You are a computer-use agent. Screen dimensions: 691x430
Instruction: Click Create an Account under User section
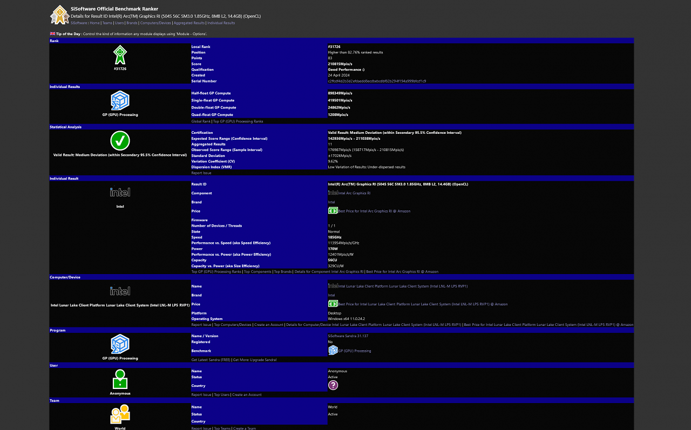(x=247, y=395)
